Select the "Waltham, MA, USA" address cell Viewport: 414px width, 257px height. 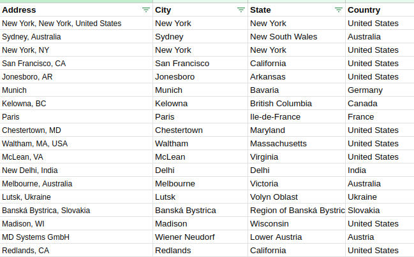coord(34,144)
